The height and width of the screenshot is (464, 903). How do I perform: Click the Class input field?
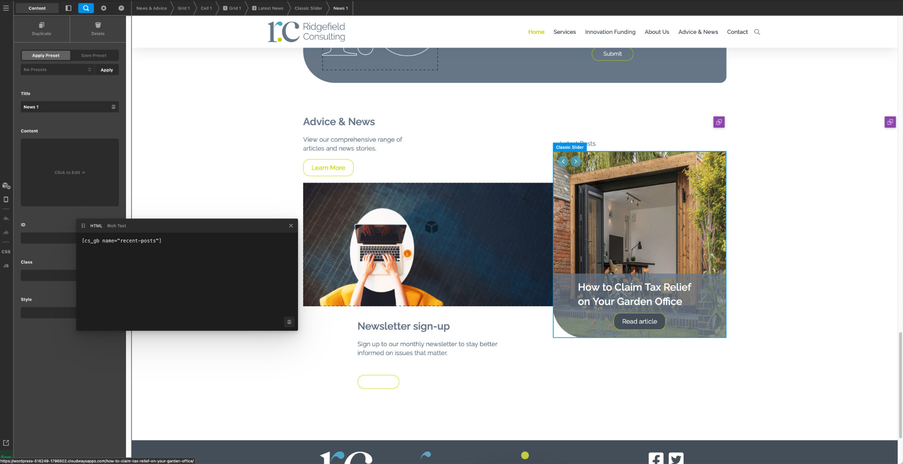pos(48,275)
